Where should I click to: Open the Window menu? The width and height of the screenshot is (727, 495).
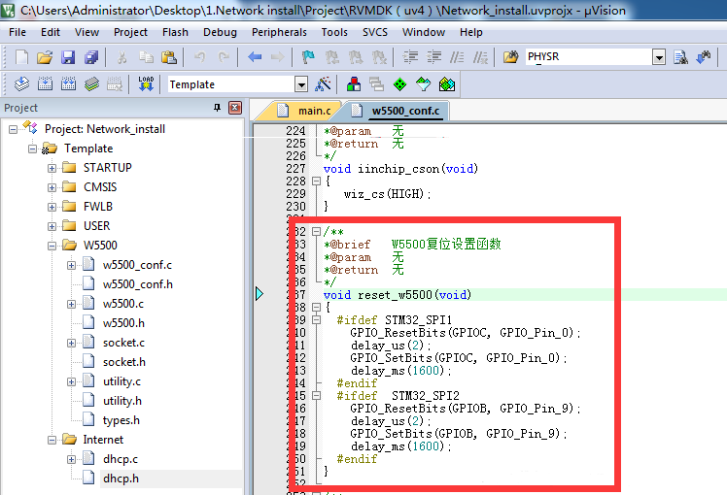424,32
